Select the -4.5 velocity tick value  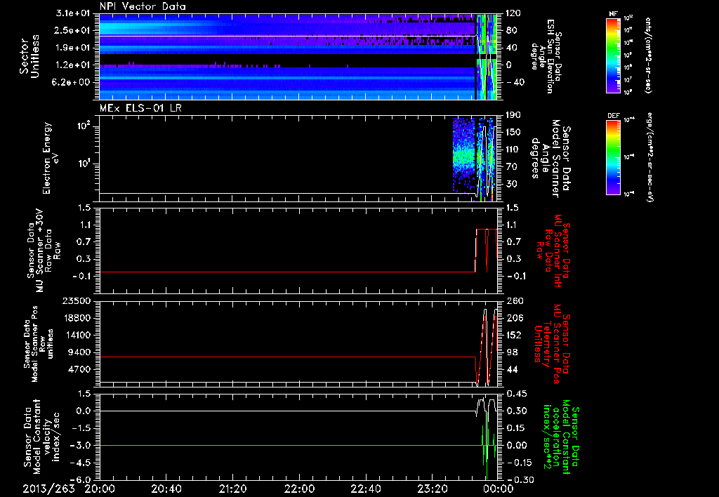pos(81,463)
